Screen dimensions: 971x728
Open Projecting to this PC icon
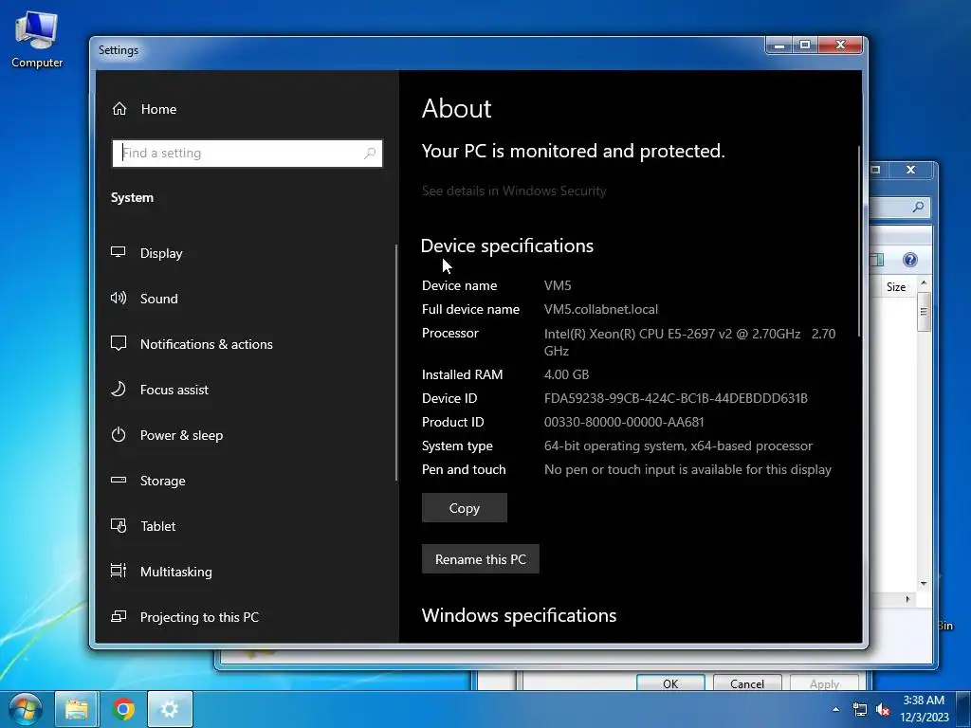[119, 616]
